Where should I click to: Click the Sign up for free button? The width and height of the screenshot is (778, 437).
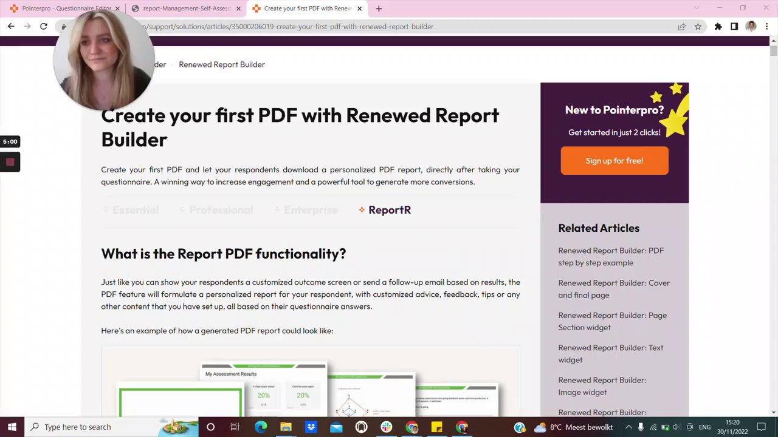coord(614,161)
